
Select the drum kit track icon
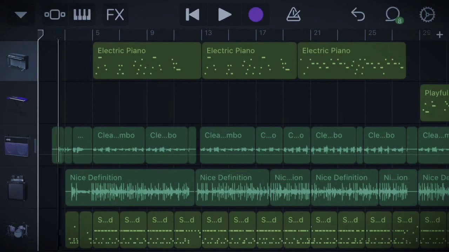[x=18, y=229]
